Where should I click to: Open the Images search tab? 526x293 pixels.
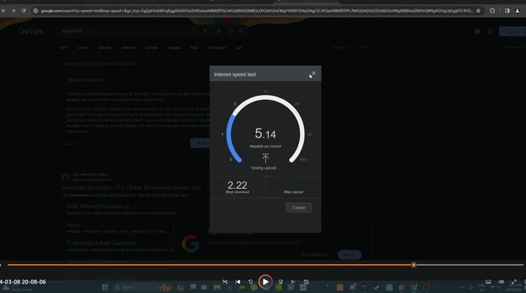(x=173, y=47)
